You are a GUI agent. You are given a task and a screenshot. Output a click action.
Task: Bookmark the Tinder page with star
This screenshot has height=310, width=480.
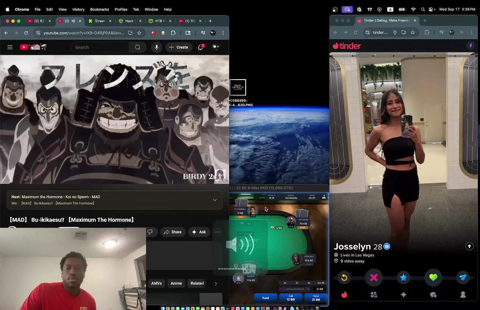[x=413, y=32]
